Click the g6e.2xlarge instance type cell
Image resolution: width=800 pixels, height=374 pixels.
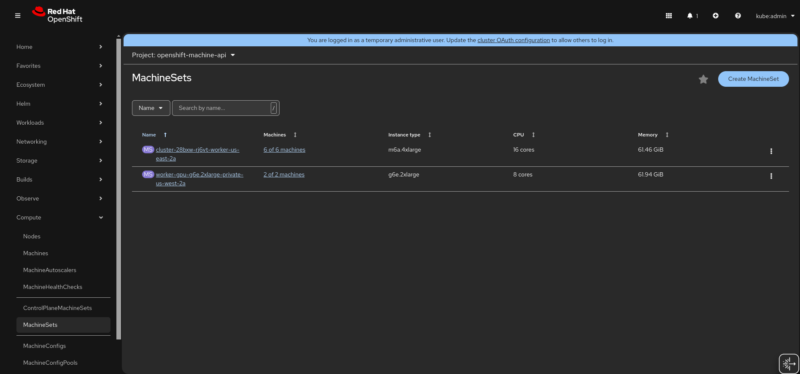tap(404, 174)
